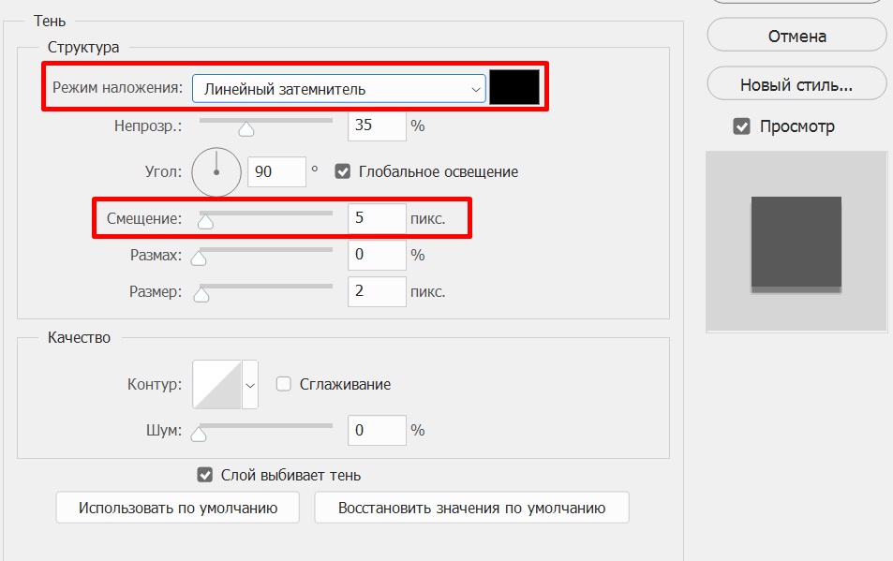Click the opacity field showing 35
893x561 pixels.
tap(377, 125)
